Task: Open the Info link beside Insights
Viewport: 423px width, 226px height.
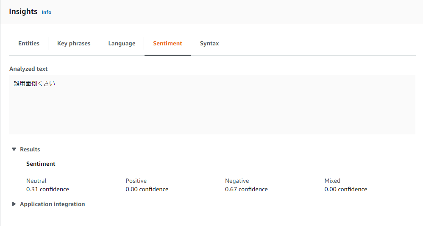Action: tap(46, 12)
